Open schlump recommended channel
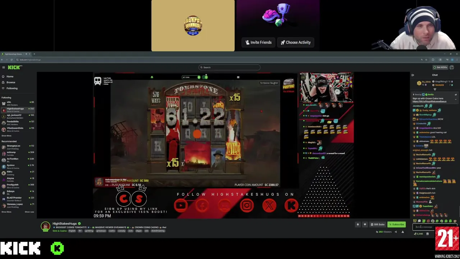 click(18, 153)
